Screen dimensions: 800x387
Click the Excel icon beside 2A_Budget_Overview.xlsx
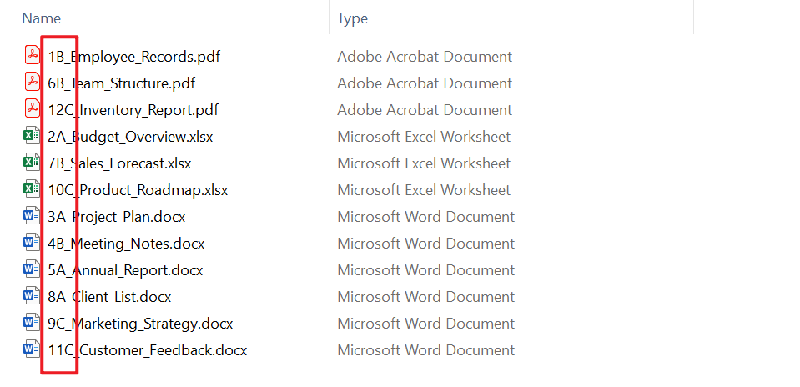(x=32, y=136)
